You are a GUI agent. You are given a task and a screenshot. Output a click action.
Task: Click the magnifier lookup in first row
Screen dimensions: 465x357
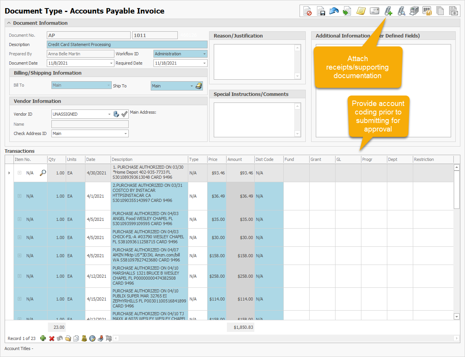[x=43, y=173]
